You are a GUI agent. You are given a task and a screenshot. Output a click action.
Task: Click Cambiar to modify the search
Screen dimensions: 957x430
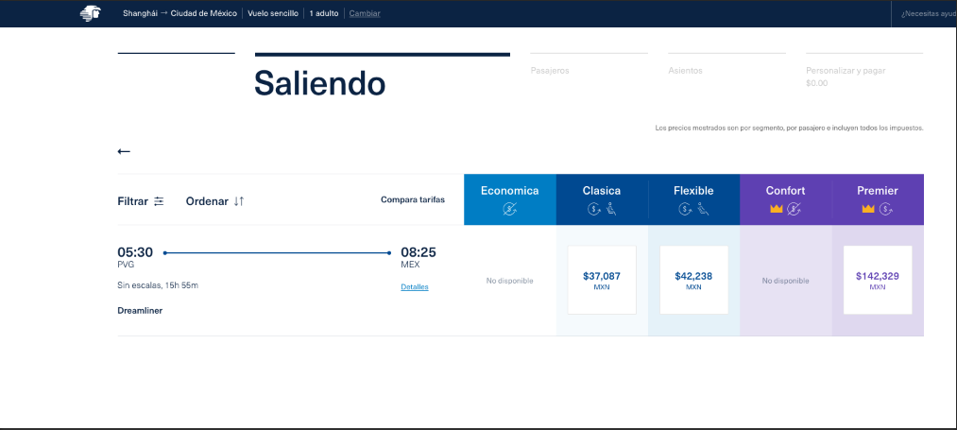coord(365,13)
